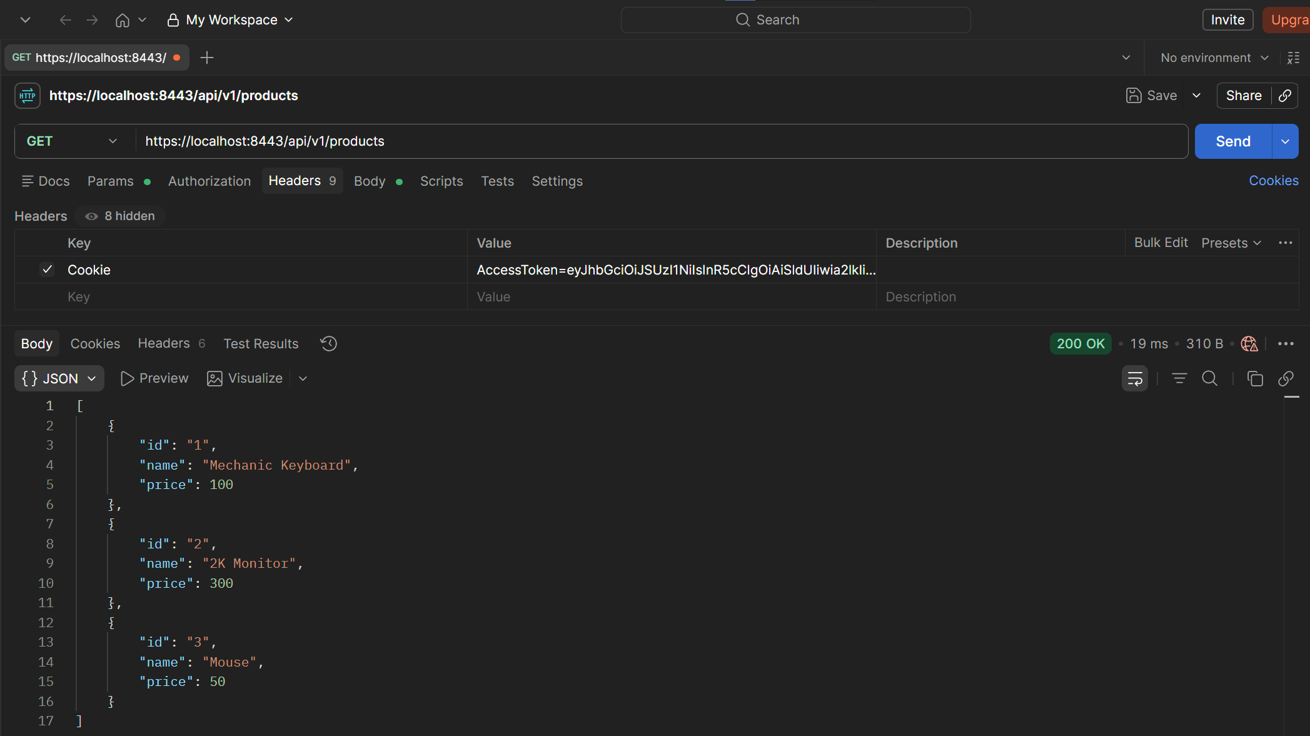The width and height of the screenshot is (1310, 736).
Task: Add a new request tab with plus icon
Action: 206,58
